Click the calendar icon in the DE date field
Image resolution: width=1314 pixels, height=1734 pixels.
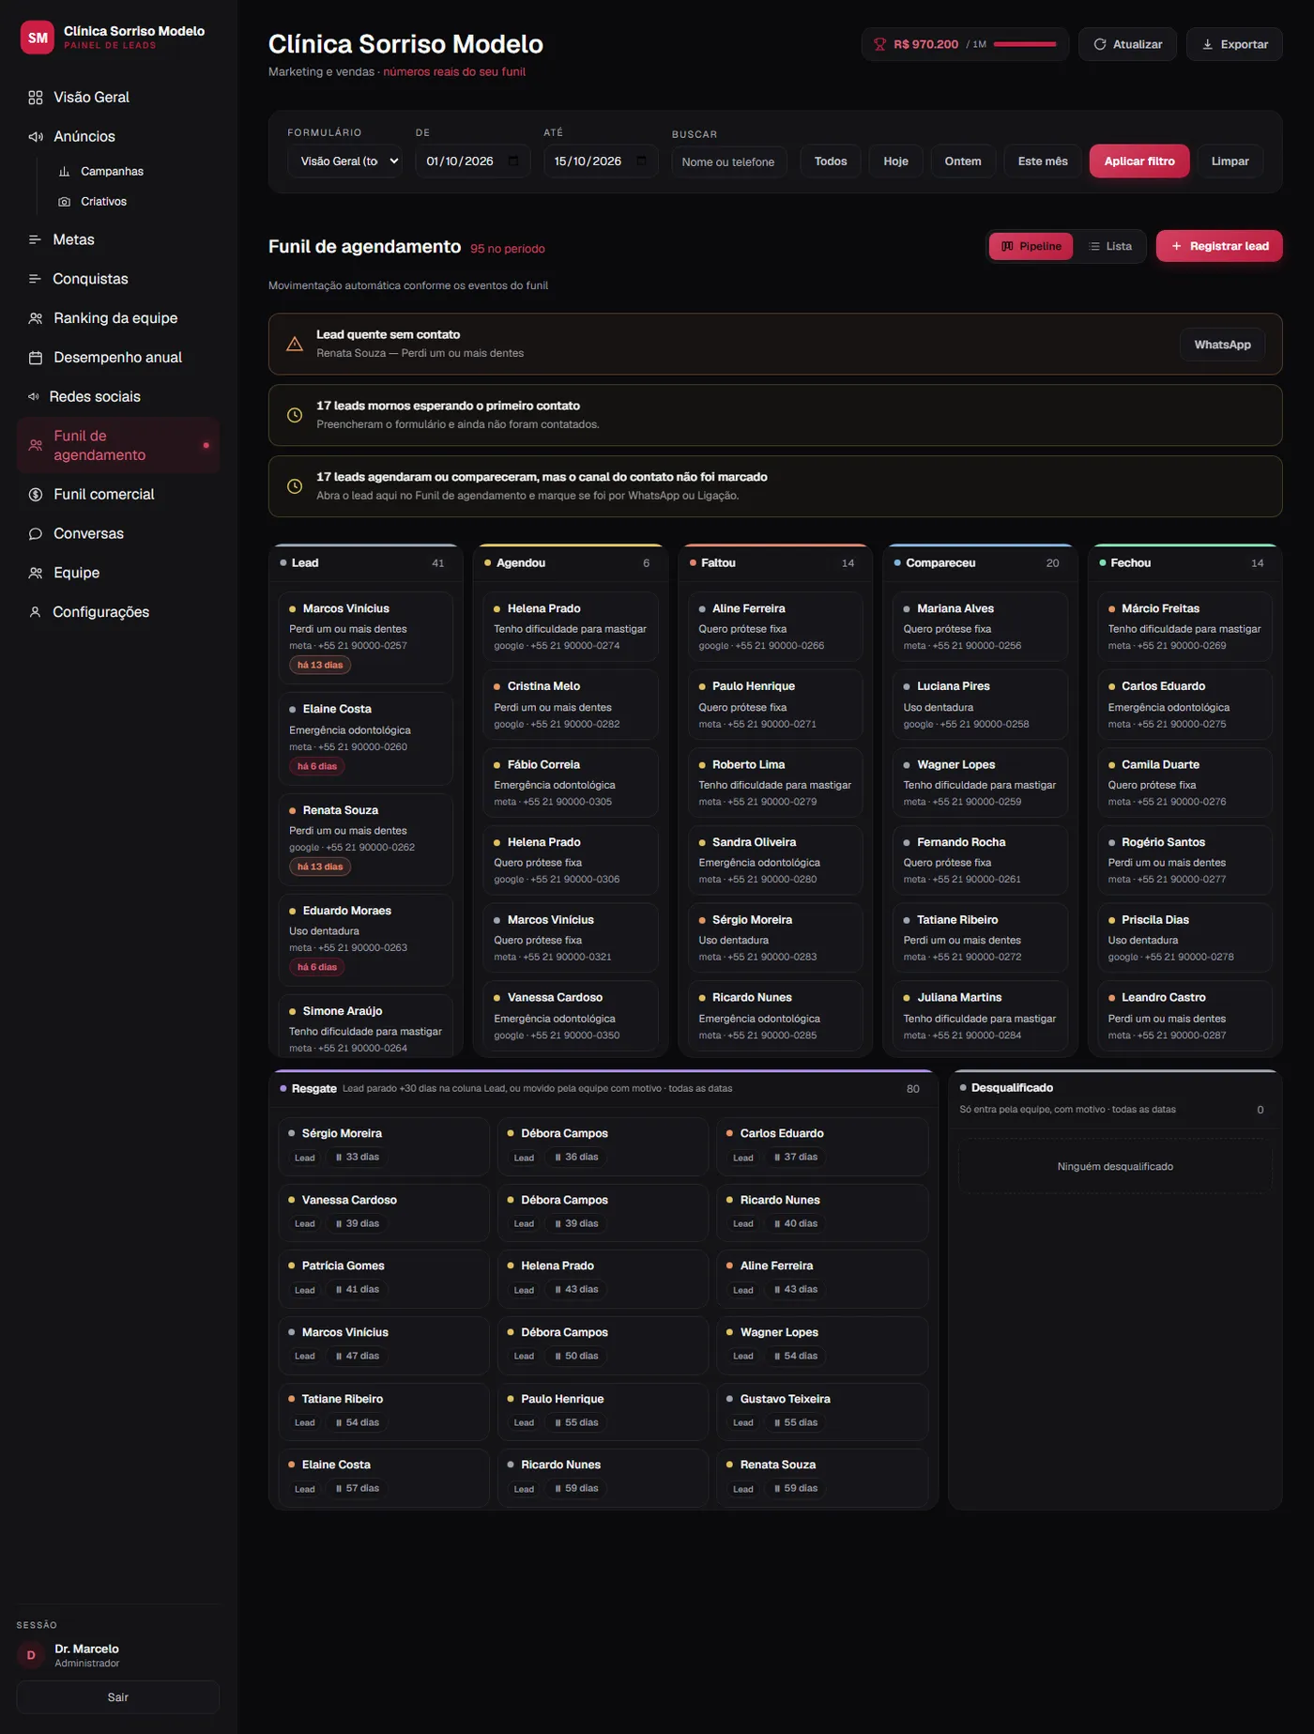click(513, 161)
